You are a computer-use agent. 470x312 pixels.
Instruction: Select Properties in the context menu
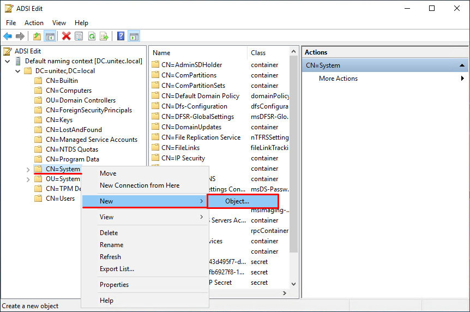(x=114, y=285)
